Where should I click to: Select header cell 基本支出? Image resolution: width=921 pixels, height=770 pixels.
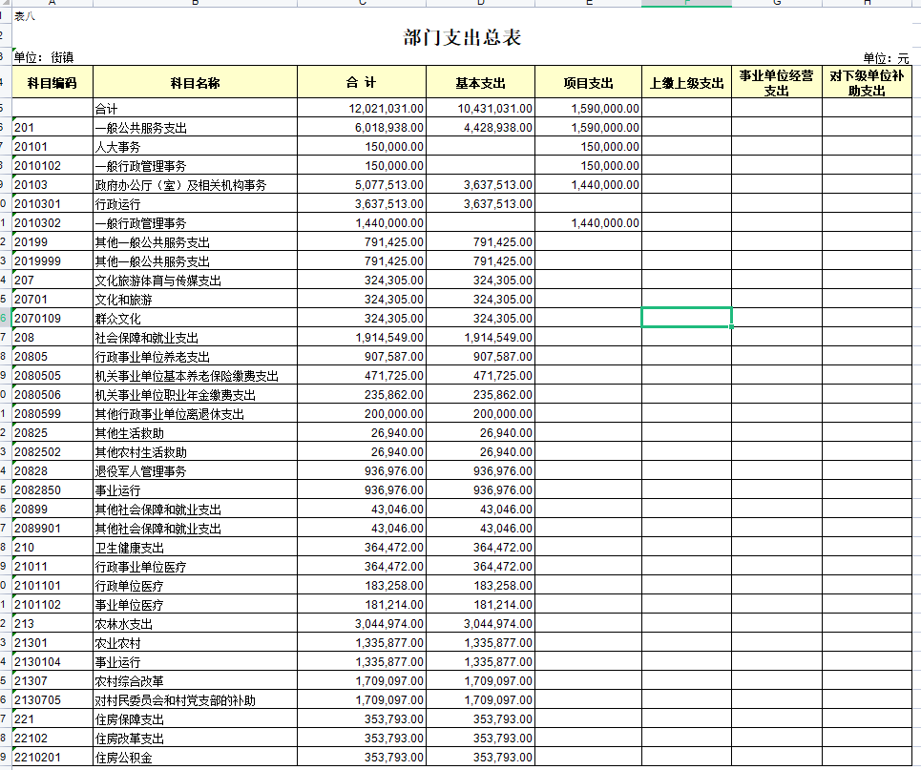point(480,82)
